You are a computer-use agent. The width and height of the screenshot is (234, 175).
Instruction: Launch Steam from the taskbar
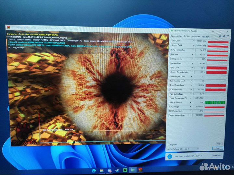click(x=117, y=170)
